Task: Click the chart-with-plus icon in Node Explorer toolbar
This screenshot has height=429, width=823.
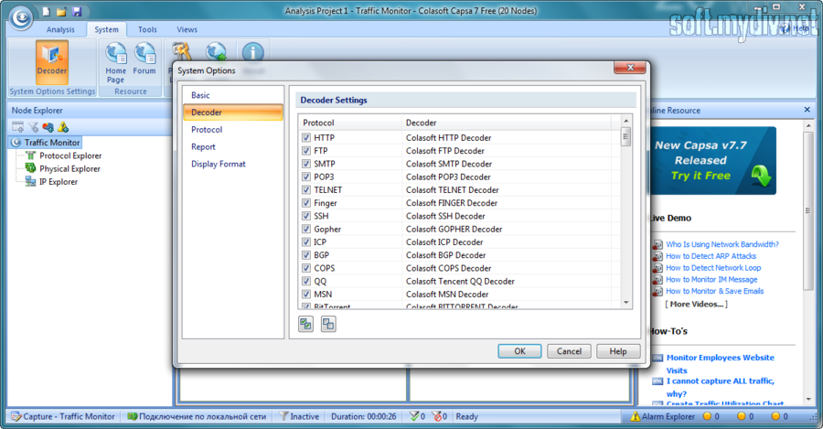Action: (x=48, y=127)
